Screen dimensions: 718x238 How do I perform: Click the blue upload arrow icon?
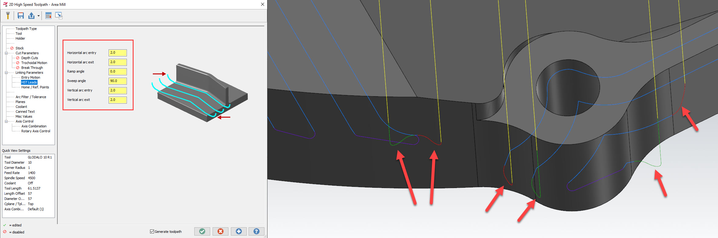(31, 16)
